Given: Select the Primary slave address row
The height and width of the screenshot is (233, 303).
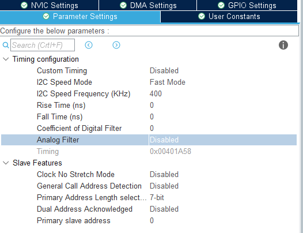Looking at the screenshot, I should pos(149,221).
